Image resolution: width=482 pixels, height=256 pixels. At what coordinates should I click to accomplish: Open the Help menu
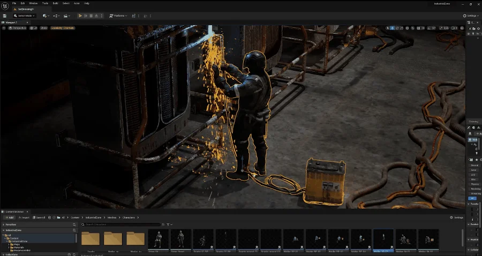coord(87,3)
